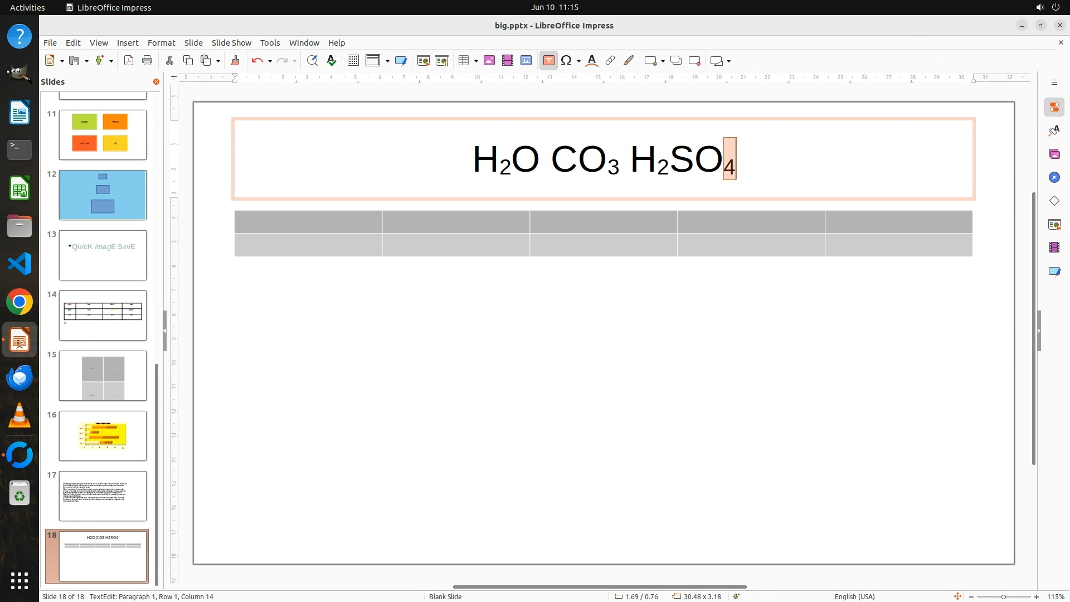Viewport: 1070px width, 602px height.
Task: Click the Blank Slide layout status label
Action: click(x=445, y=596)
